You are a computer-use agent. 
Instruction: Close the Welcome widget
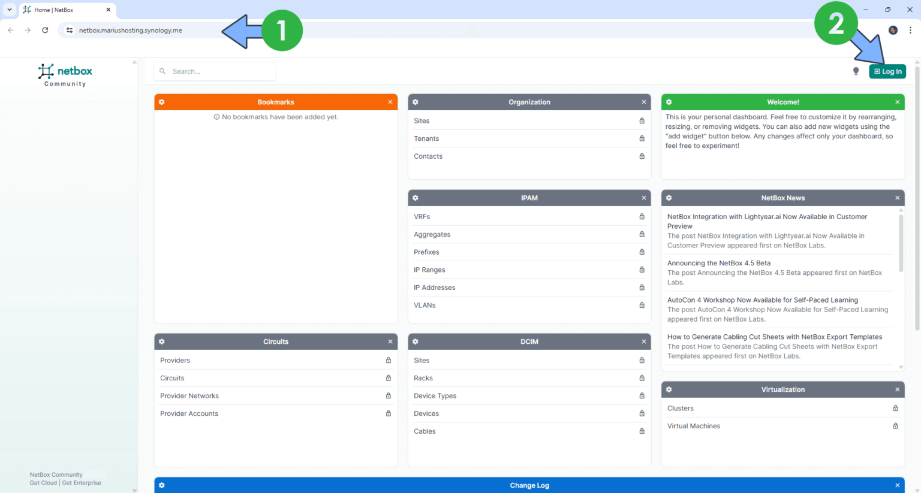click(x=898, y=102)
